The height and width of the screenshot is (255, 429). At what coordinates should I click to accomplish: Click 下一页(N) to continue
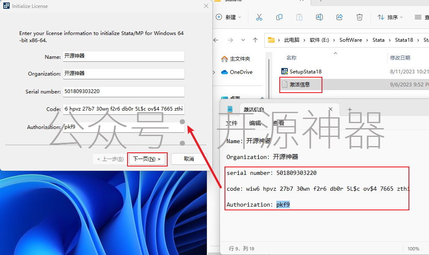147,159
